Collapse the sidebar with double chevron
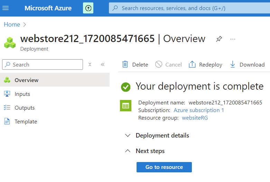 tap(102, 64)
